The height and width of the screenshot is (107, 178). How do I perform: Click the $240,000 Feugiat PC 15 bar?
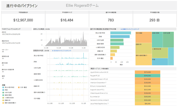[147, 76]
